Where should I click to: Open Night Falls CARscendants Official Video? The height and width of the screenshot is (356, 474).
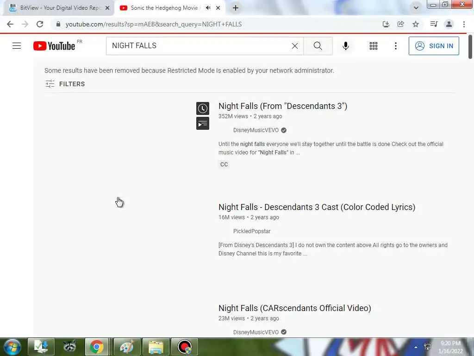[295, 308]
